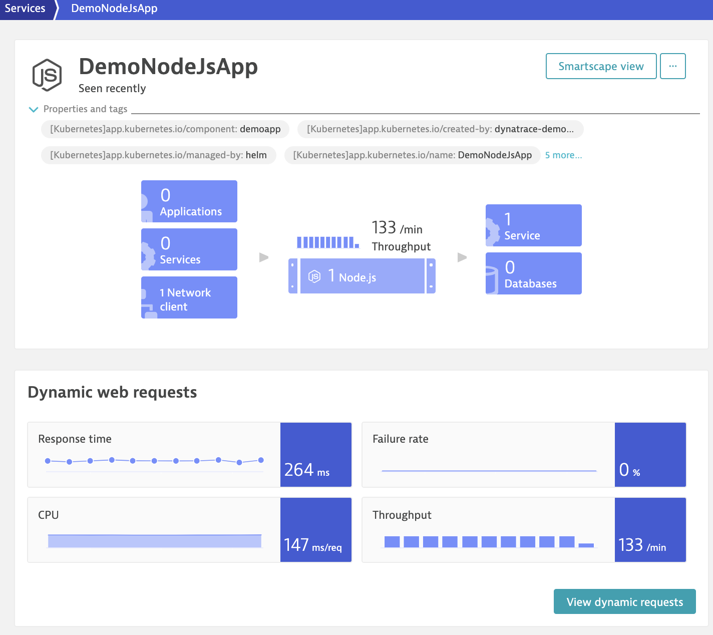713x635 pixels.
Task: Open the Throughput chart card
Action: [x=524, y=530]
